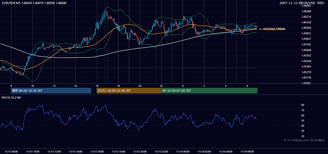Click the 1.46120 price axis label
Viewport: 328px width, 154px height.
click(306, 22)
